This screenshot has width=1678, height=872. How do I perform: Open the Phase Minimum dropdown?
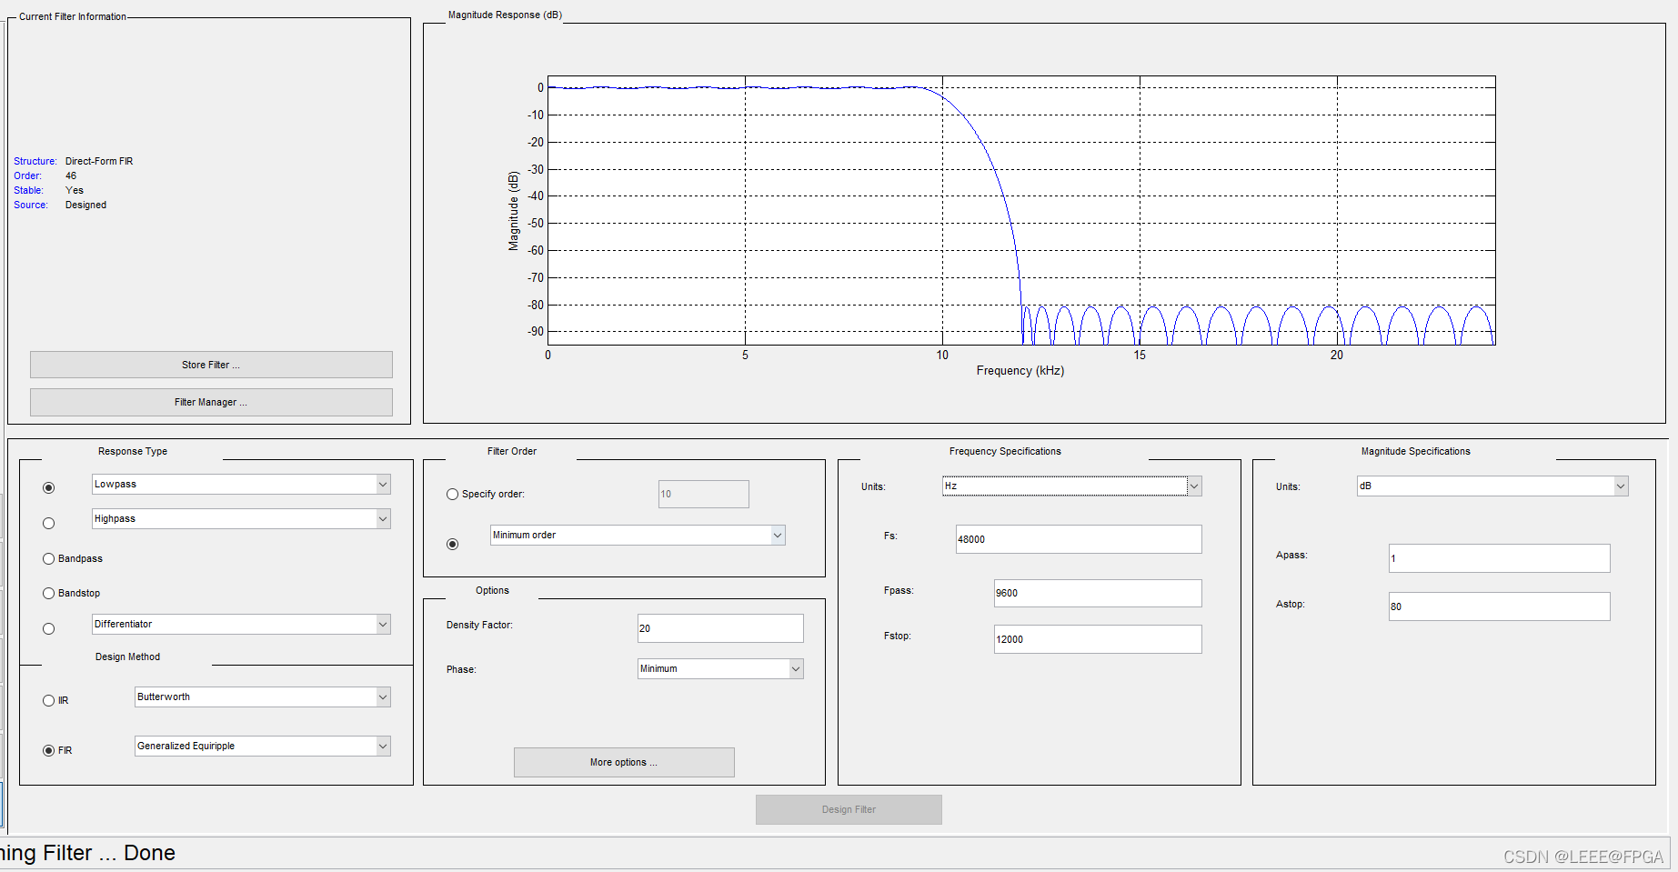[x=796, y=669]
